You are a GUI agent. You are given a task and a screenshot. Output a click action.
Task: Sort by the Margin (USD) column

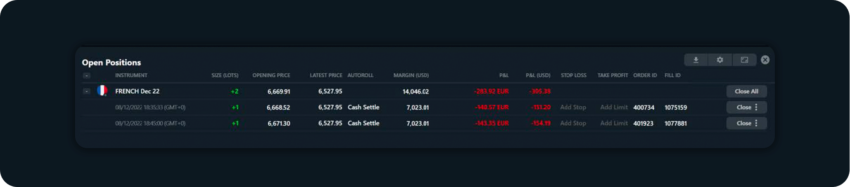point(411,75)
